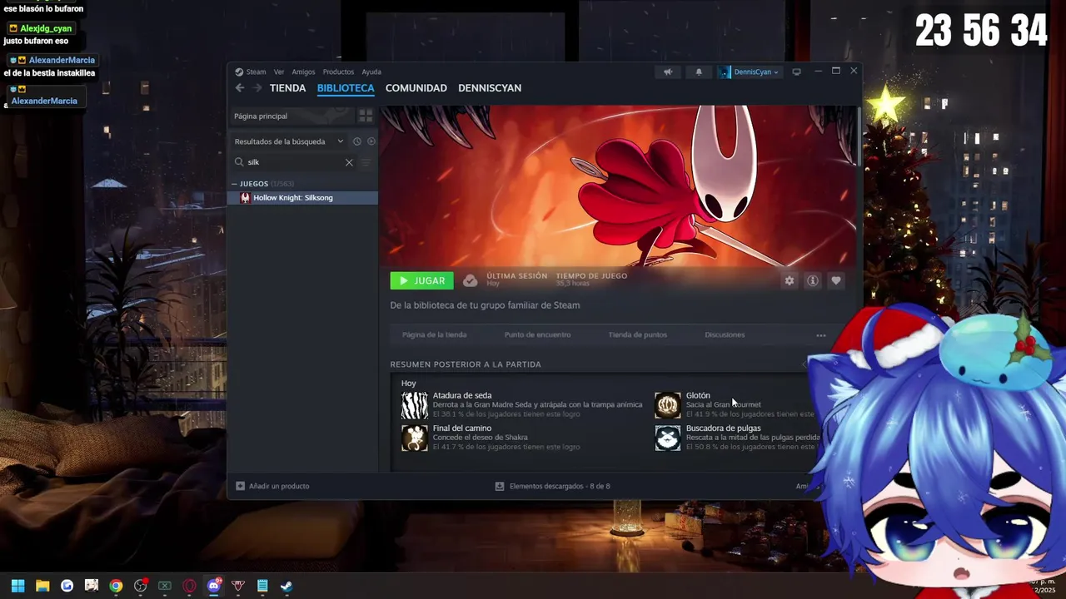Click the Atadura de seda achievement title
This screenshot has width=1066, height=599.
462,395
